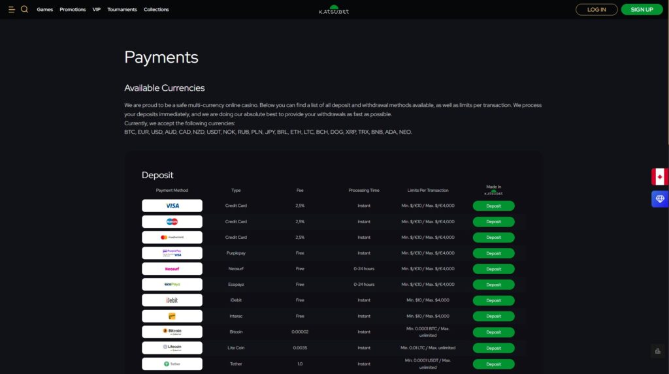Viewport: 669px width, 374px height.
Task: Click Deposit in the Ecopayz row
Action: pyautogui.click(x=494, y=285)
